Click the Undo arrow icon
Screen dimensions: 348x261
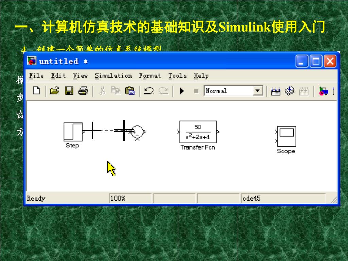coord(149,91)
